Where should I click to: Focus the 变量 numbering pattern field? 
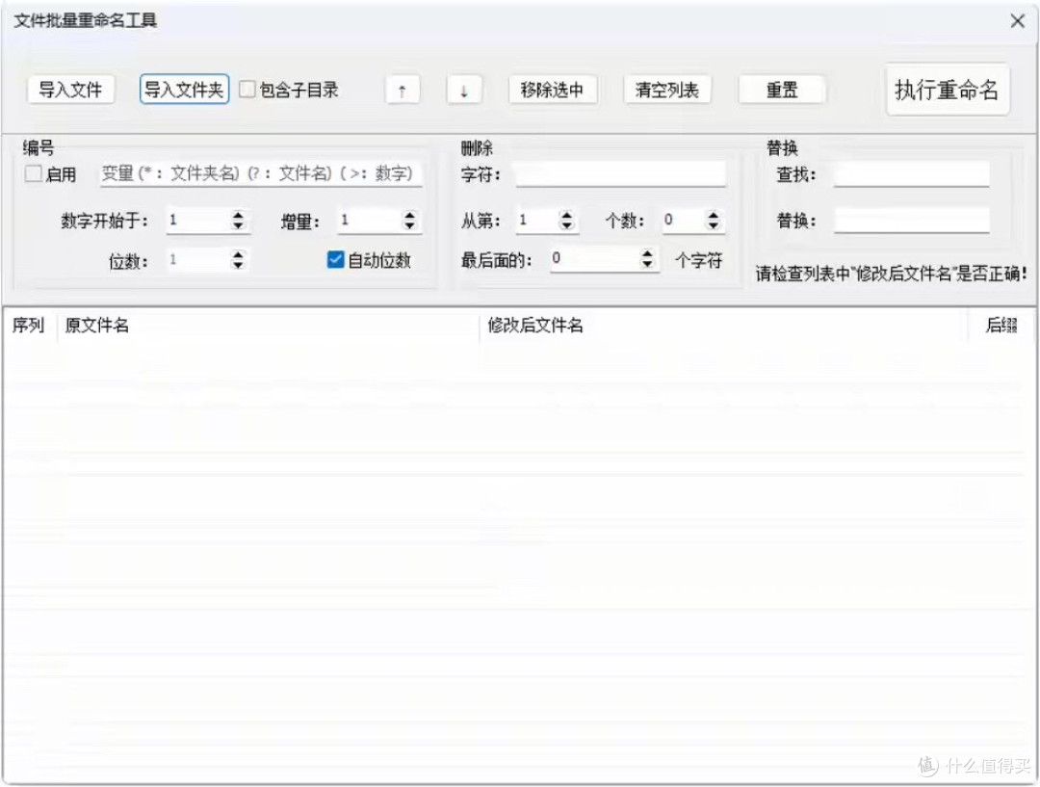click(x=261, y=173)
